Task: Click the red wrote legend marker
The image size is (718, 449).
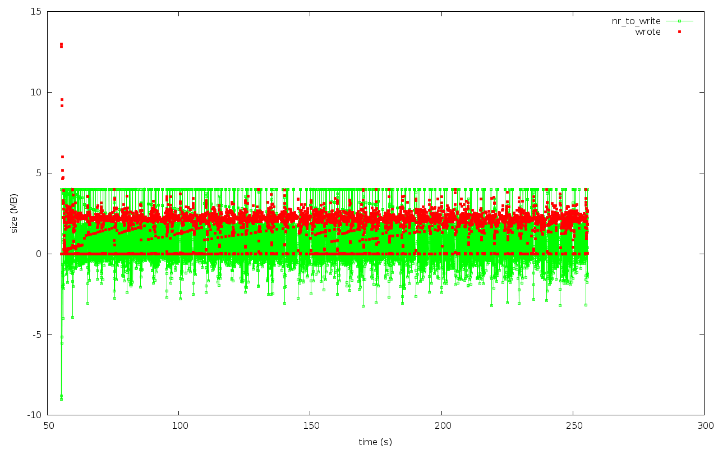Action: pyautogui.click(x=679, y=31)
